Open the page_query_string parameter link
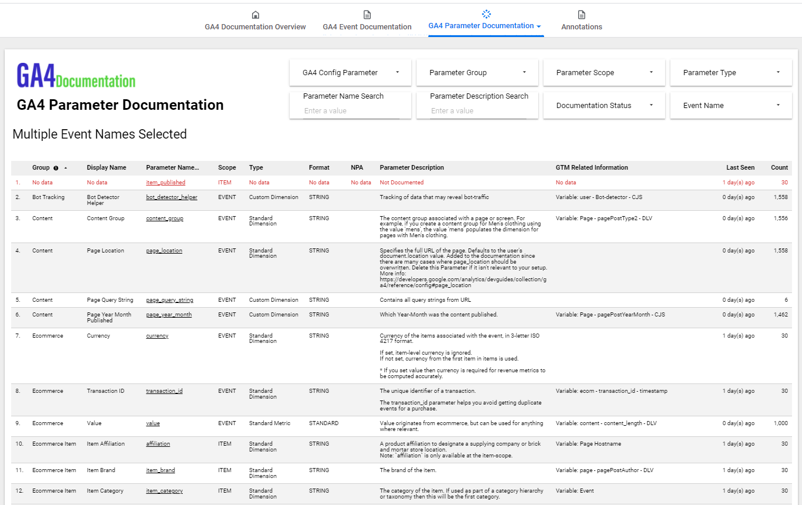This screenshot has height=505, width=802. click(x=170, y=300)
